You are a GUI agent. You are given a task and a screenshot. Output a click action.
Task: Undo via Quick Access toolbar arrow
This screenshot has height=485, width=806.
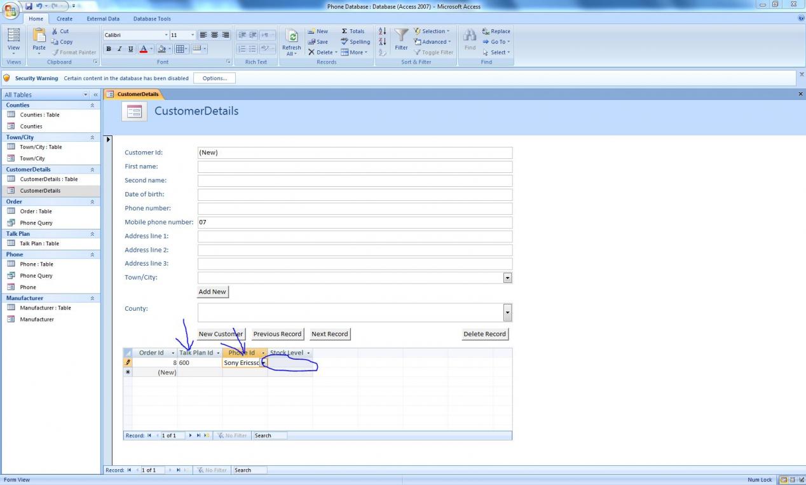click(x=39, y=6)
